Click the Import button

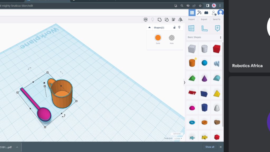click(191, 20)
